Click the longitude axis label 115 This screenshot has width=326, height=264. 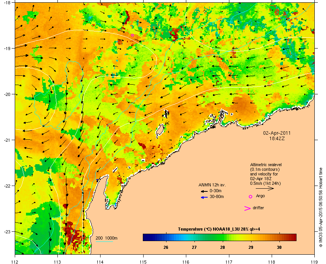point(143,262)
